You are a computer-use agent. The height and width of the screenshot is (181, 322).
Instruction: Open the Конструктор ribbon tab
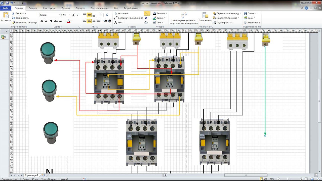pyautogui.click(x=49, y=8)
